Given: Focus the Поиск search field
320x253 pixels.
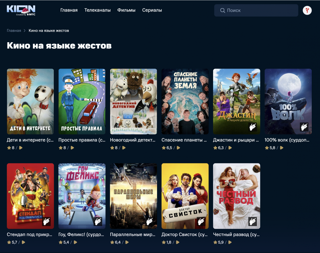Looking at the screenshot, I should tap(260, 10).
